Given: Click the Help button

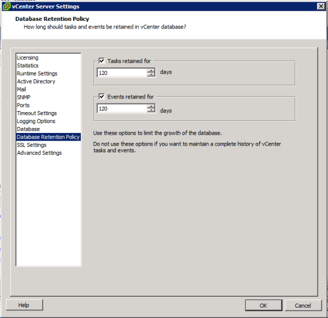Looking at the screenshot, I should (x=24, y=305).
